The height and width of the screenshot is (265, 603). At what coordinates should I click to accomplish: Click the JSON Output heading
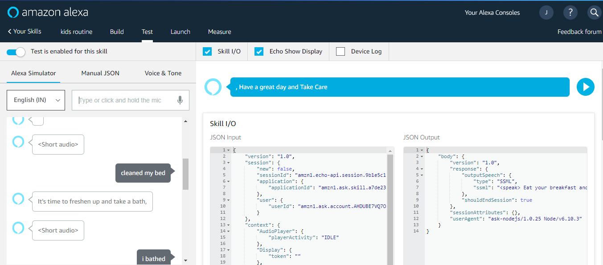pyautogui.click(x=422, y=137)
